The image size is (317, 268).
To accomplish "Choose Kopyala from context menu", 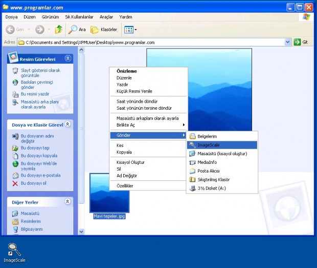I will [x=149, y=152].
